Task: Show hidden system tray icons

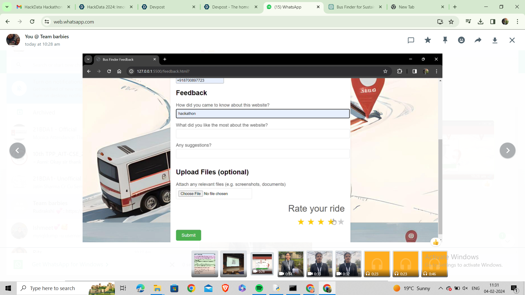Action: click(x=441, y=288)
